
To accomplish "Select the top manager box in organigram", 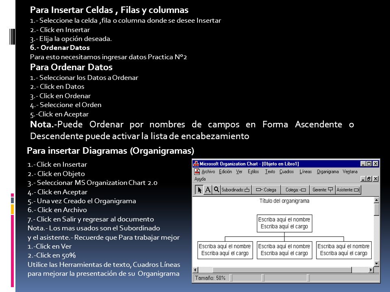I will click(x=284, y=223).
